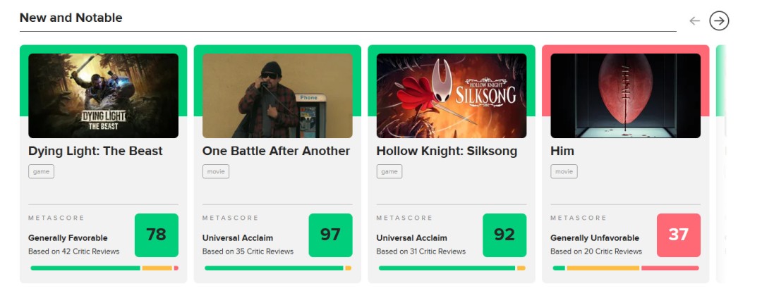This screenshot has height=291, width=762.
Task: Click the game tag under Dying Light
Action: [x=41, y=171]
